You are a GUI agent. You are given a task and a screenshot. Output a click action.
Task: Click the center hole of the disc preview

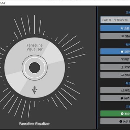point(35,68)
